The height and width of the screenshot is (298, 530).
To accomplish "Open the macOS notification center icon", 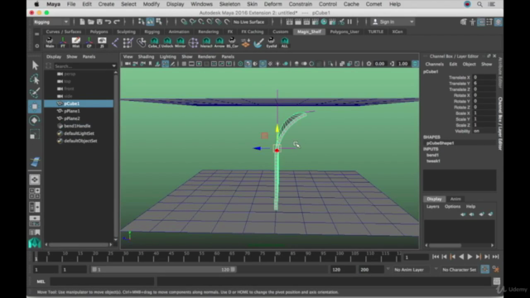I will (491, 4).
